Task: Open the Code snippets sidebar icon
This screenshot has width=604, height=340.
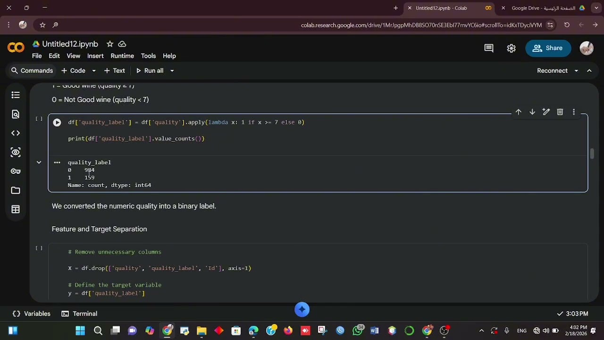Action: pyautogui.click(x=16, y=133)
